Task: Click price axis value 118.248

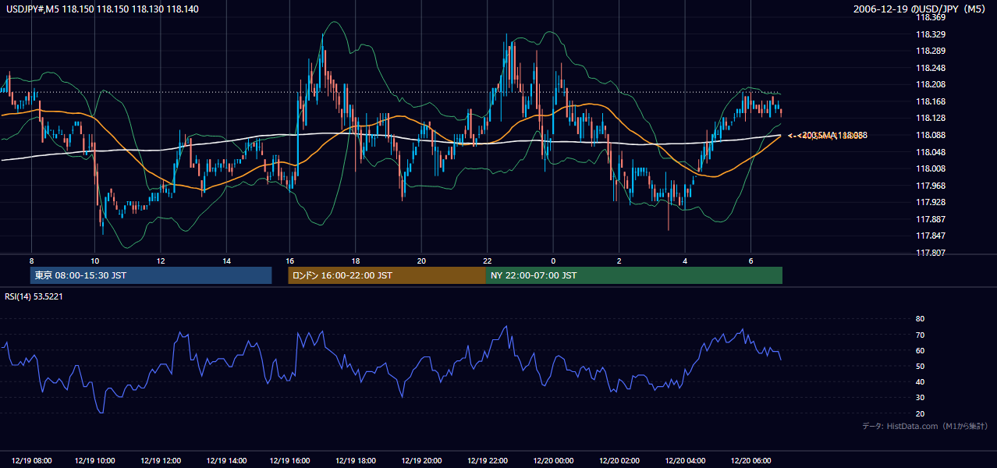Action: click(x=931, y=68)
